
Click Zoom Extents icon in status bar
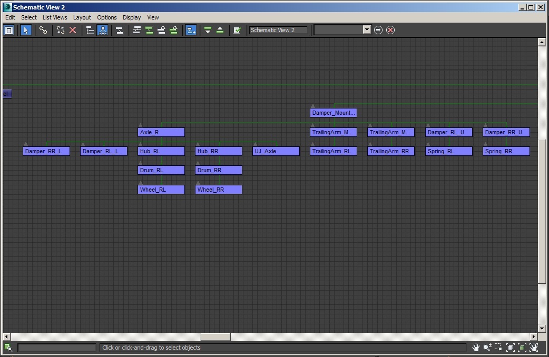click(510, 348)
